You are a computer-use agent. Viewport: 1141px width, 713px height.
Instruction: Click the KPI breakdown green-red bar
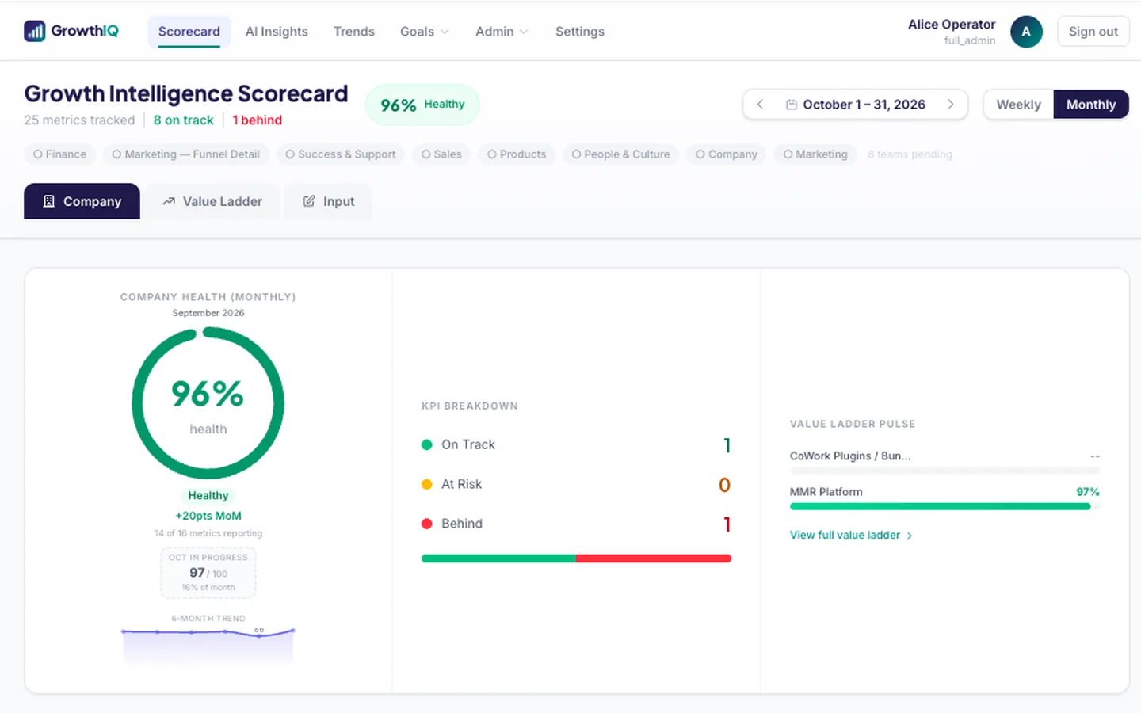576,559
